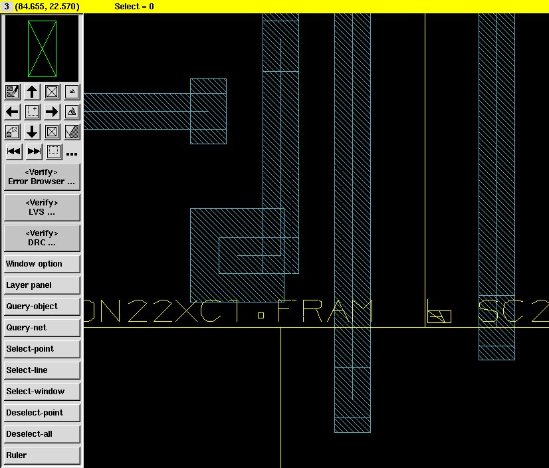The image size is (549, 468).
Task: Click the pan left arrow icon
Action: (x=12, y=112)
